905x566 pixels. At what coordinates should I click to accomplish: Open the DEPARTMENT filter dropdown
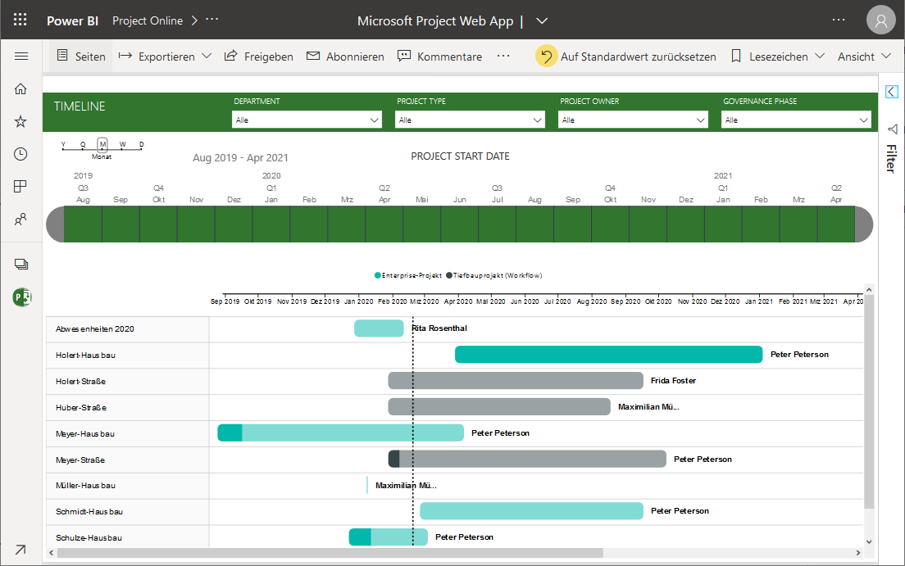click(x=307, y=120)
